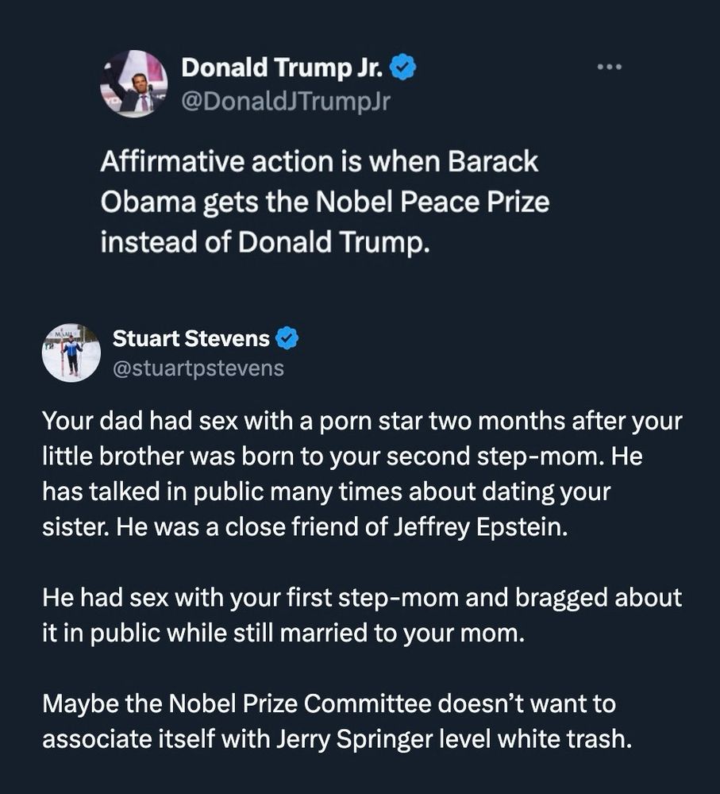Click the Donald Trump Jr. display name
Viewport: 720px width, 794px height.
pyautogui.click(x=283, y=67)
